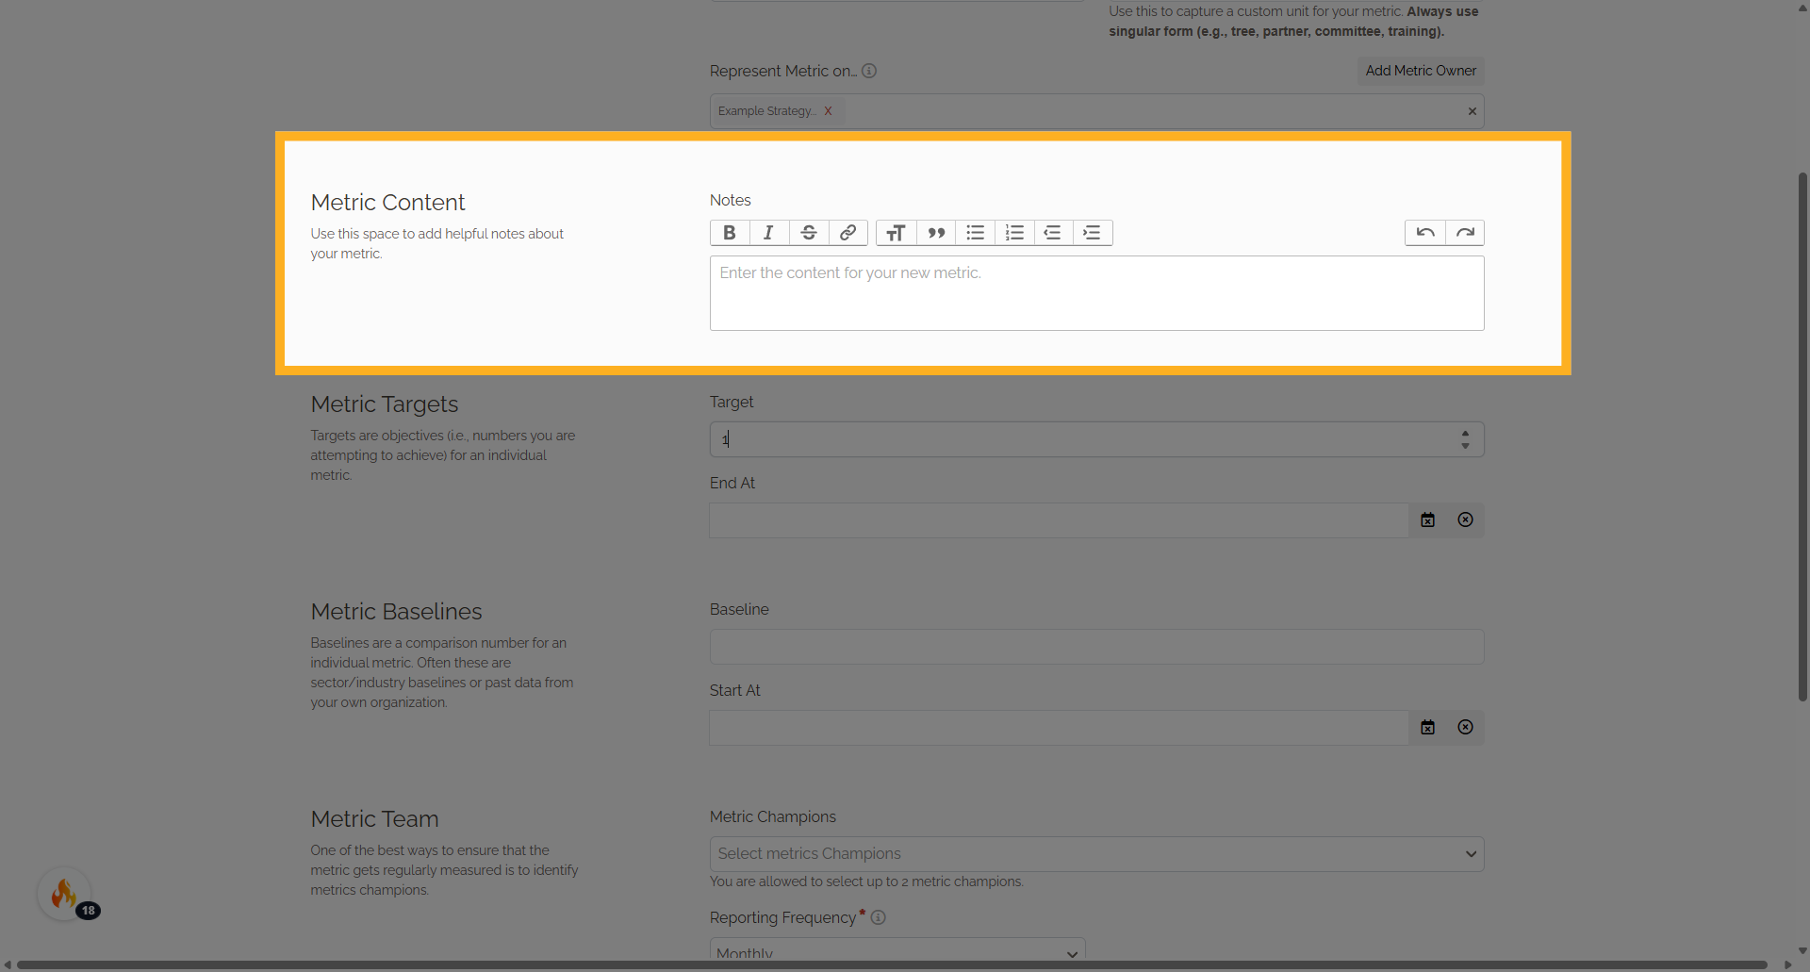1810x972 pixels.
Task: Undo the last Notes edit
Action: tap(1425, 233)
